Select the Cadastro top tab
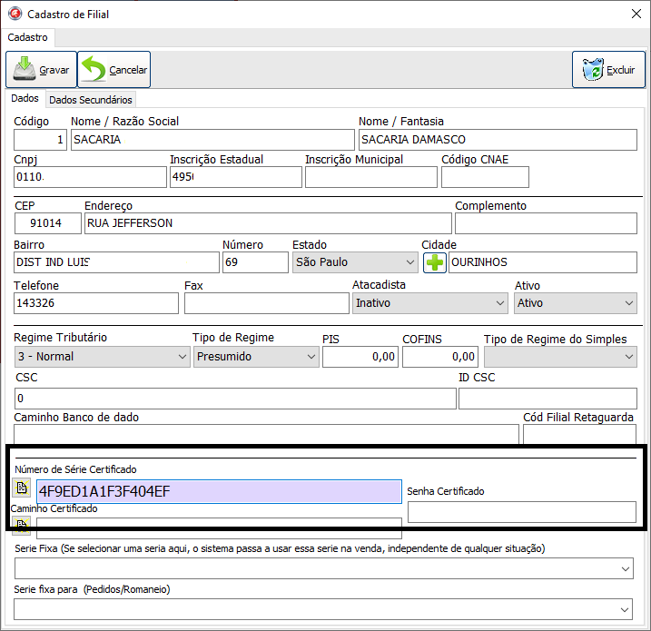 (x=27, y=37)
